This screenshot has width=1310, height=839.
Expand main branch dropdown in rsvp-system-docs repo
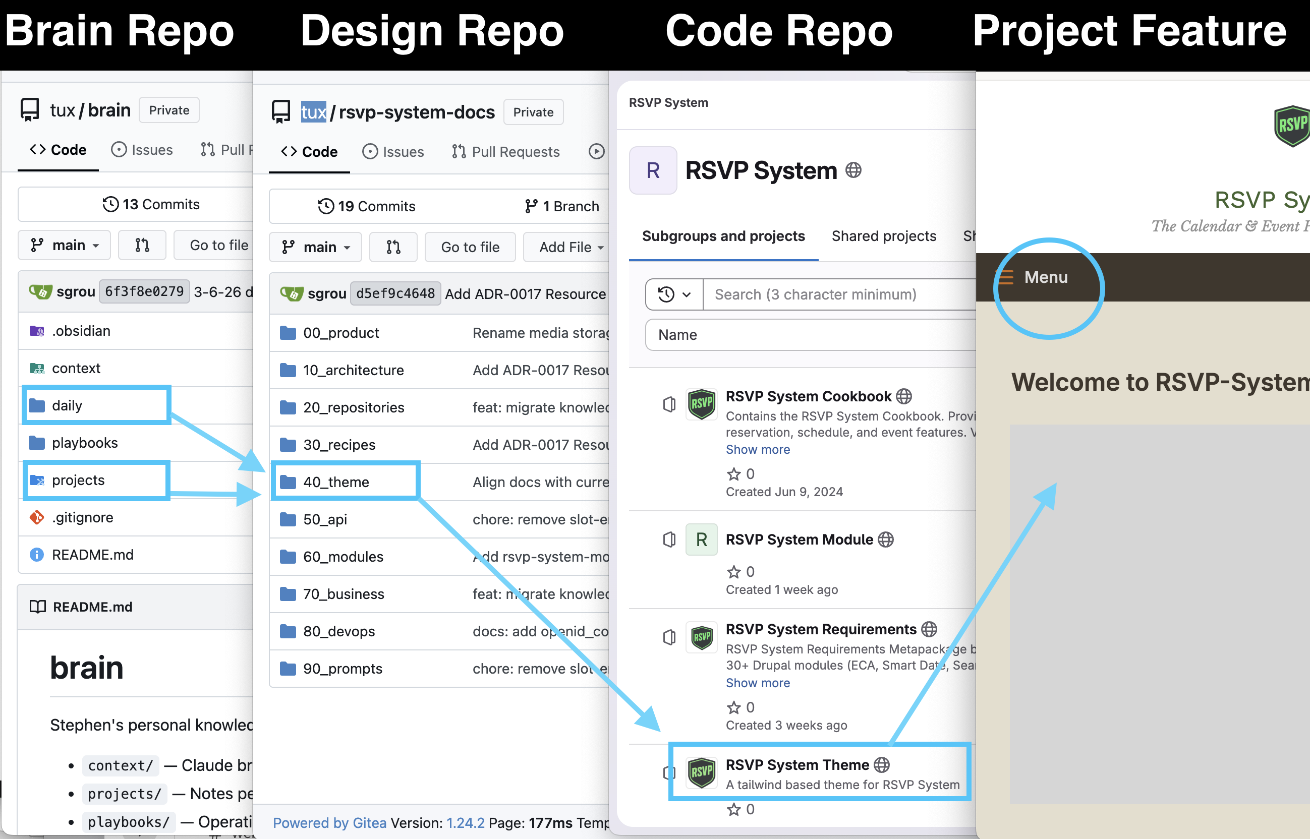[315, 248]
